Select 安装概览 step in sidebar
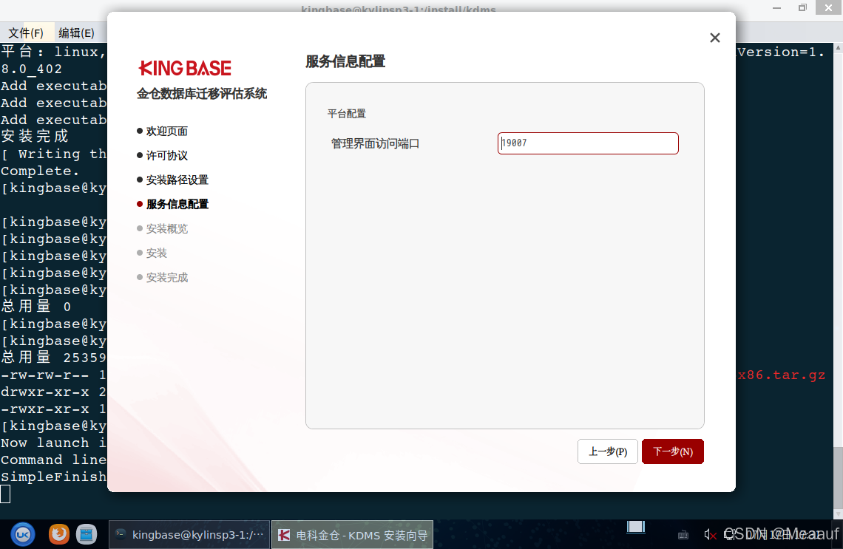Image resolution: width=843 pixels, height=549 pixels. pos(163,229)
